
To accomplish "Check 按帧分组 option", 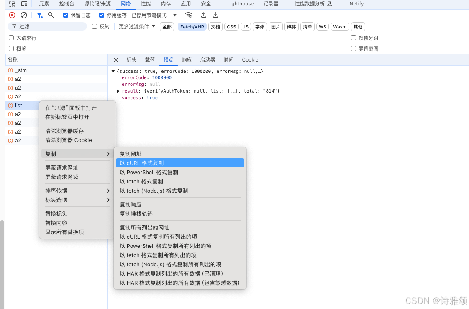I will tap(354, 38).
